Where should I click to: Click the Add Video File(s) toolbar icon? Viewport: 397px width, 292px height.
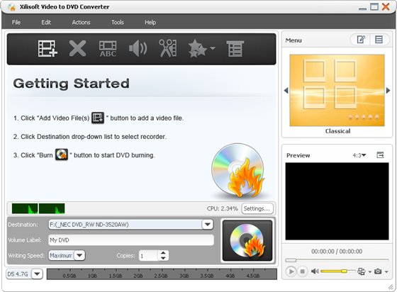[47, 48]
